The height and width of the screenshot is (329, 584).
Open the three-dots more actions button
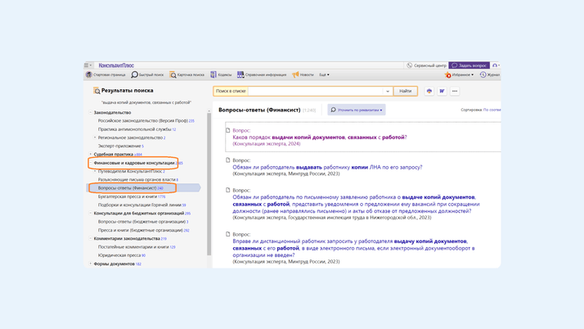pyautogui.click(x=455, y=91)
